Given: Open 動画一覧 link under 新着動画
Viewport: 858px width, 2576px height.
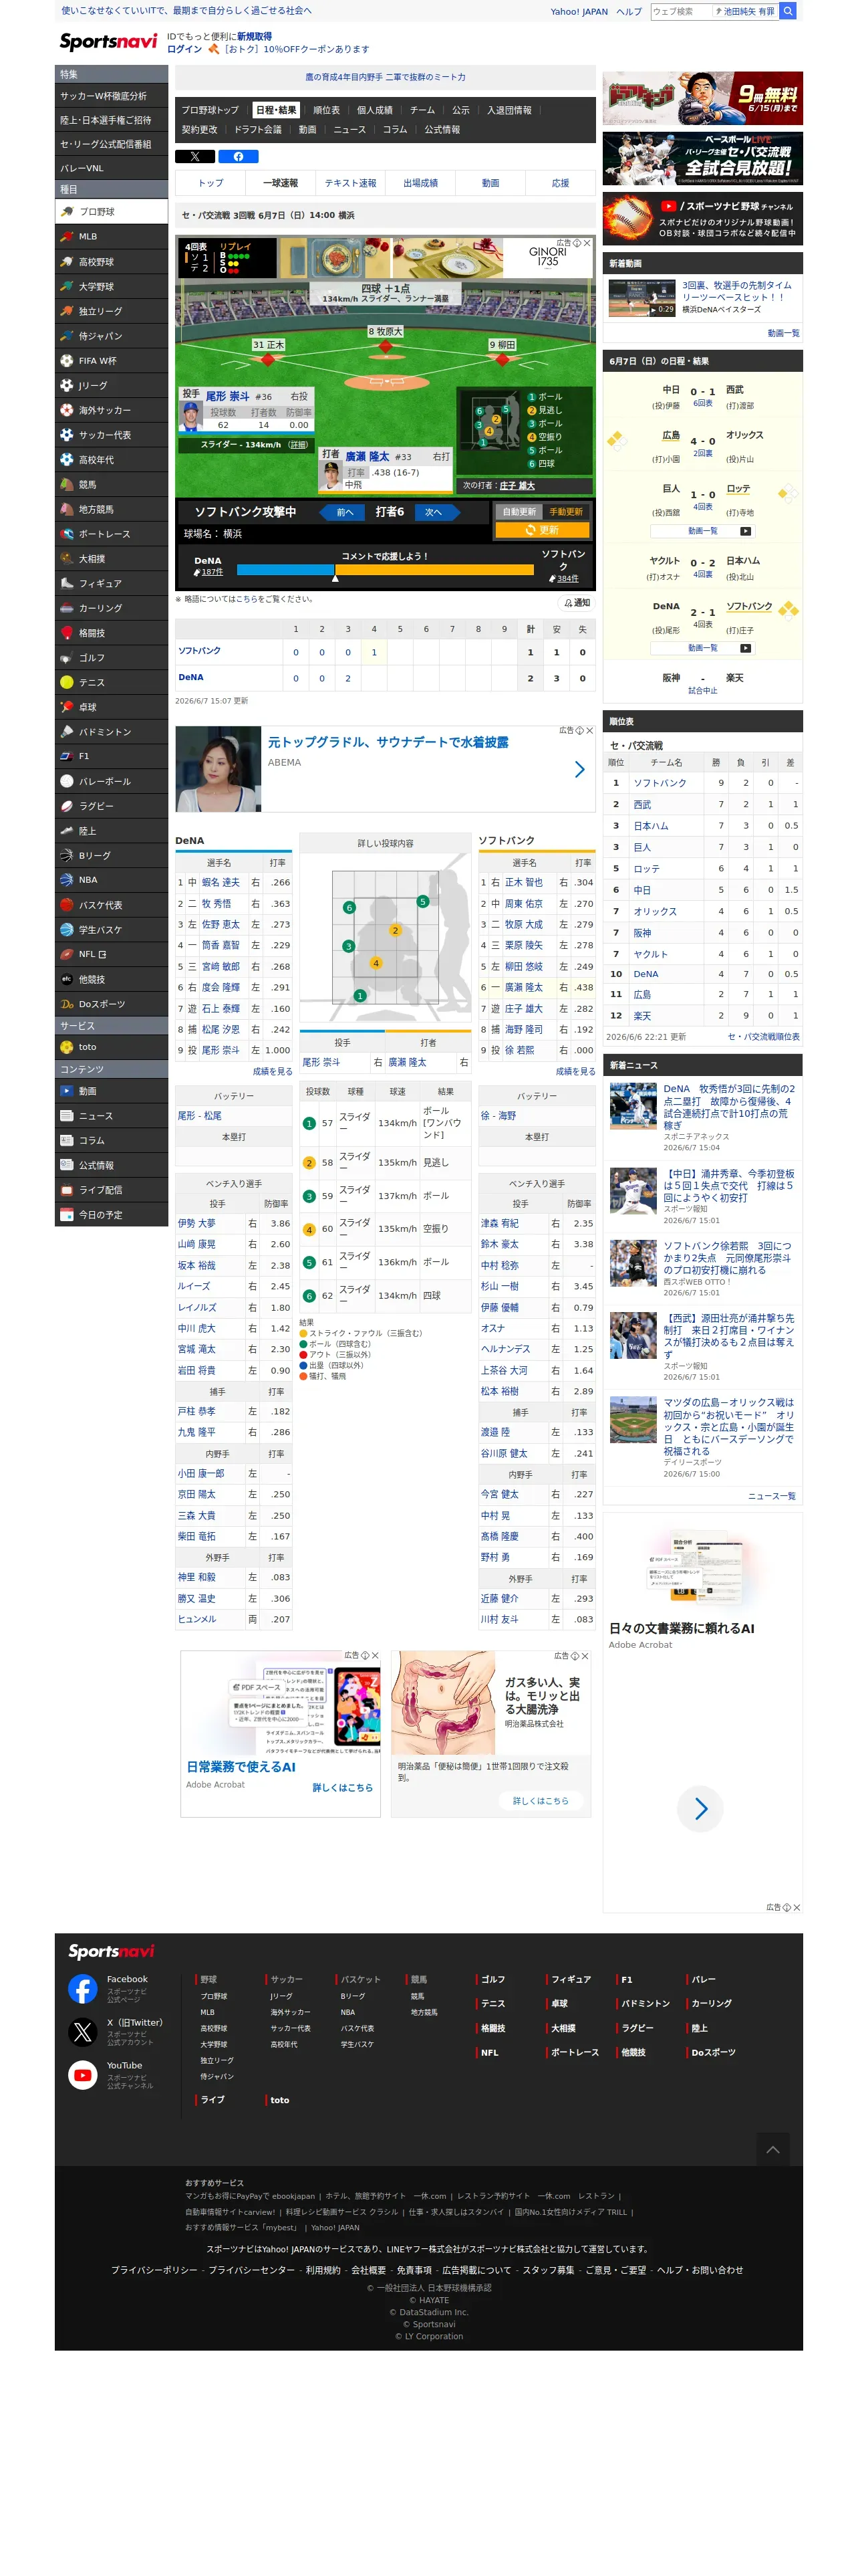Looking at the screenshot, I should pos(783,333).
